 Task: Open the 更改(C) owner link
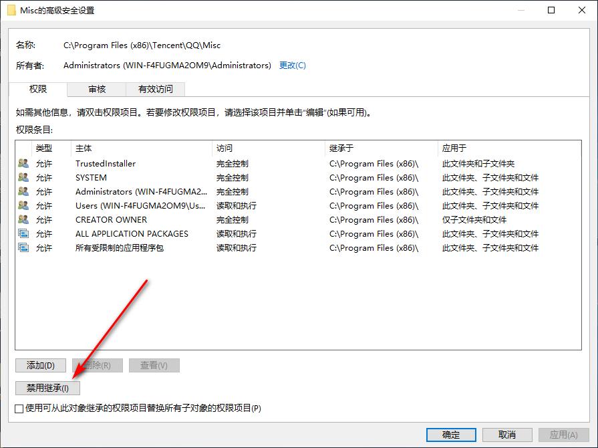click(x=292, y=65)
